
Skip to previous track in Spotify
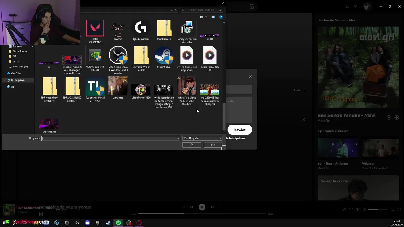click(x=192, y=207)
